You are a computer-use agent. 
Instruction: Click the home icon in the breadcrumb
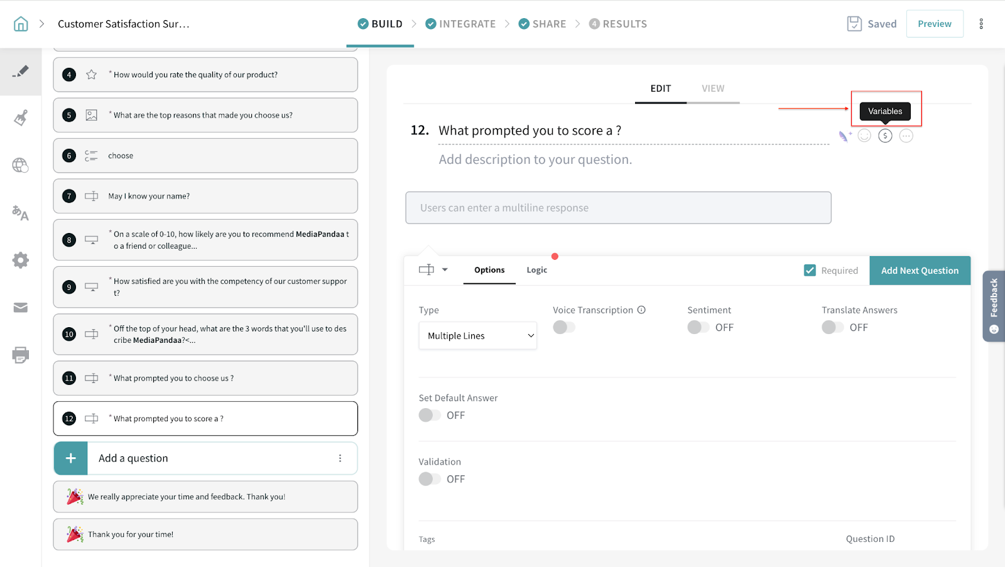click(21, 24)
